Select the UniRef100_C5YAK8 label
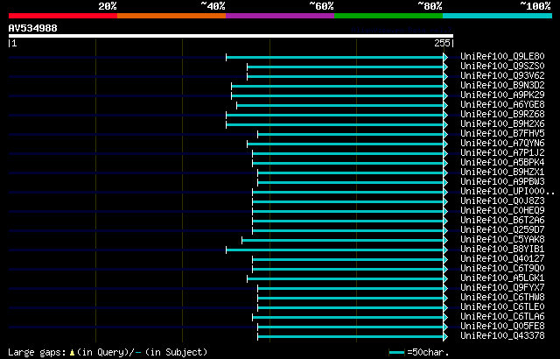Viewport: 560px width, 359px height. (x=502, y=240)
